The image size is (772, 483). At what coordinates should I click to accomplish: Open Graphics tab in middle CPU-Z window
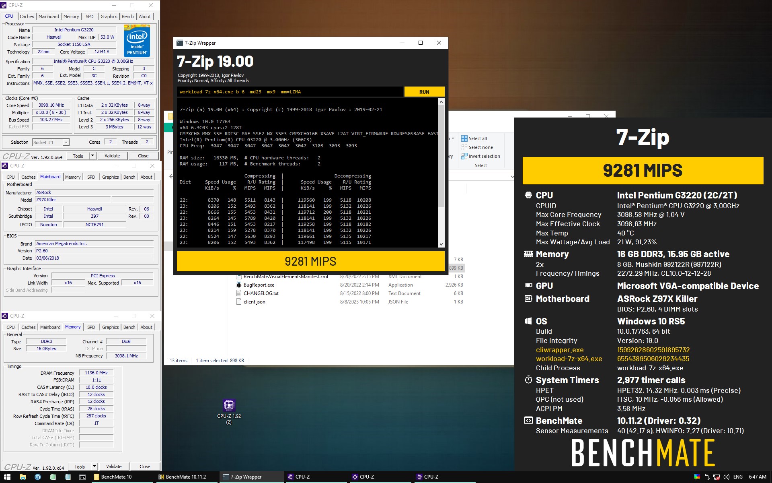click(x=111, y=177)
